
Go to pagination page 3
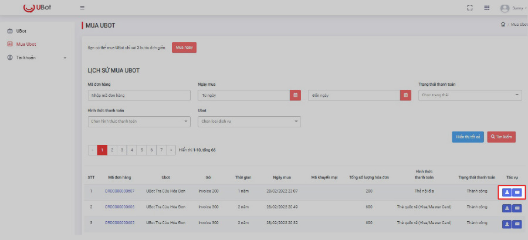tap(122, 150)
